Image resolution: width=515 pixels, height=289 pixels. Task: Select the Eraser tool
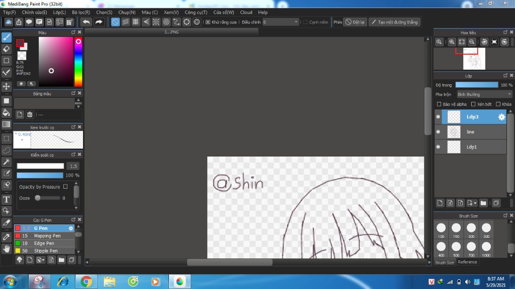tap(6, 49)
